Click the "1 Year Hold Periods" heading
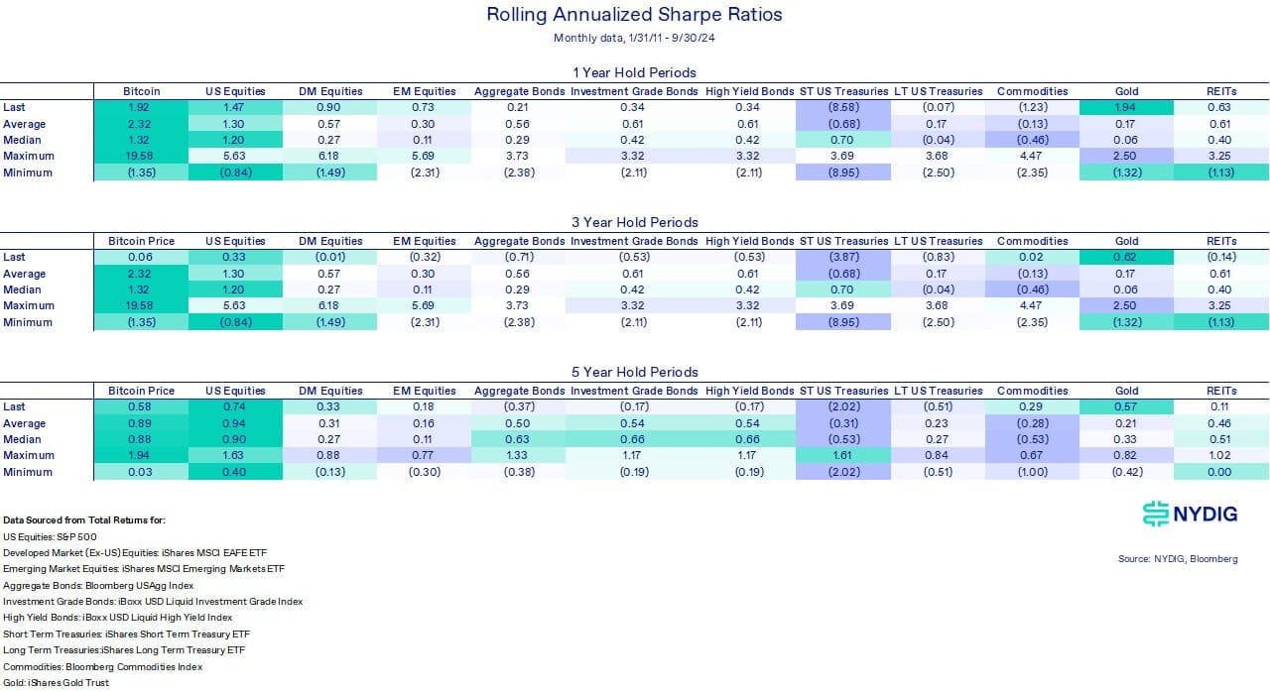 coord(635,72)
